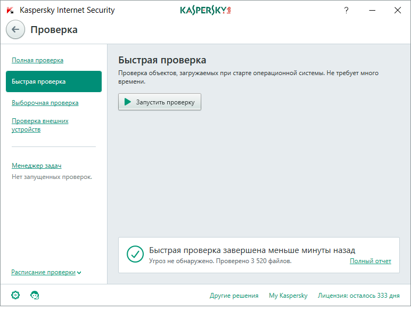Open support via the headset face icon
The image size is (411, 327).
35,295
